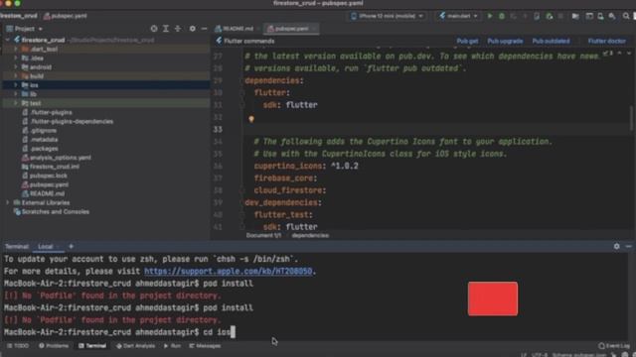Close the pubspec.yaml editor tab
Viewport: 636px width, 357px height.
[314, 29]
